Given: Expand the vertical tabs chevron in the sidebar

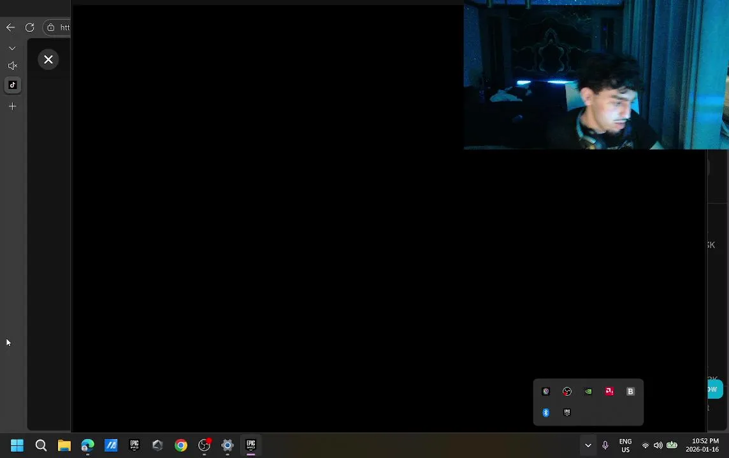Looking at the screenshot, I should (x=12, y=48).
